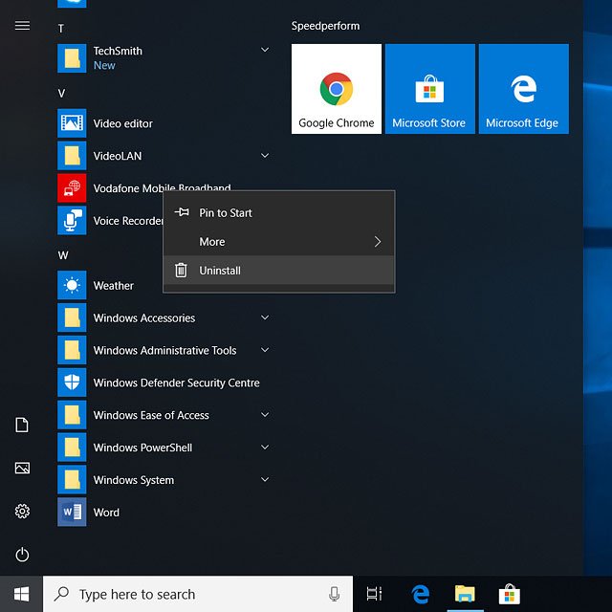Open Pictures from the Start sidebar
612x612 pixels.
click(x=22, y=468)
